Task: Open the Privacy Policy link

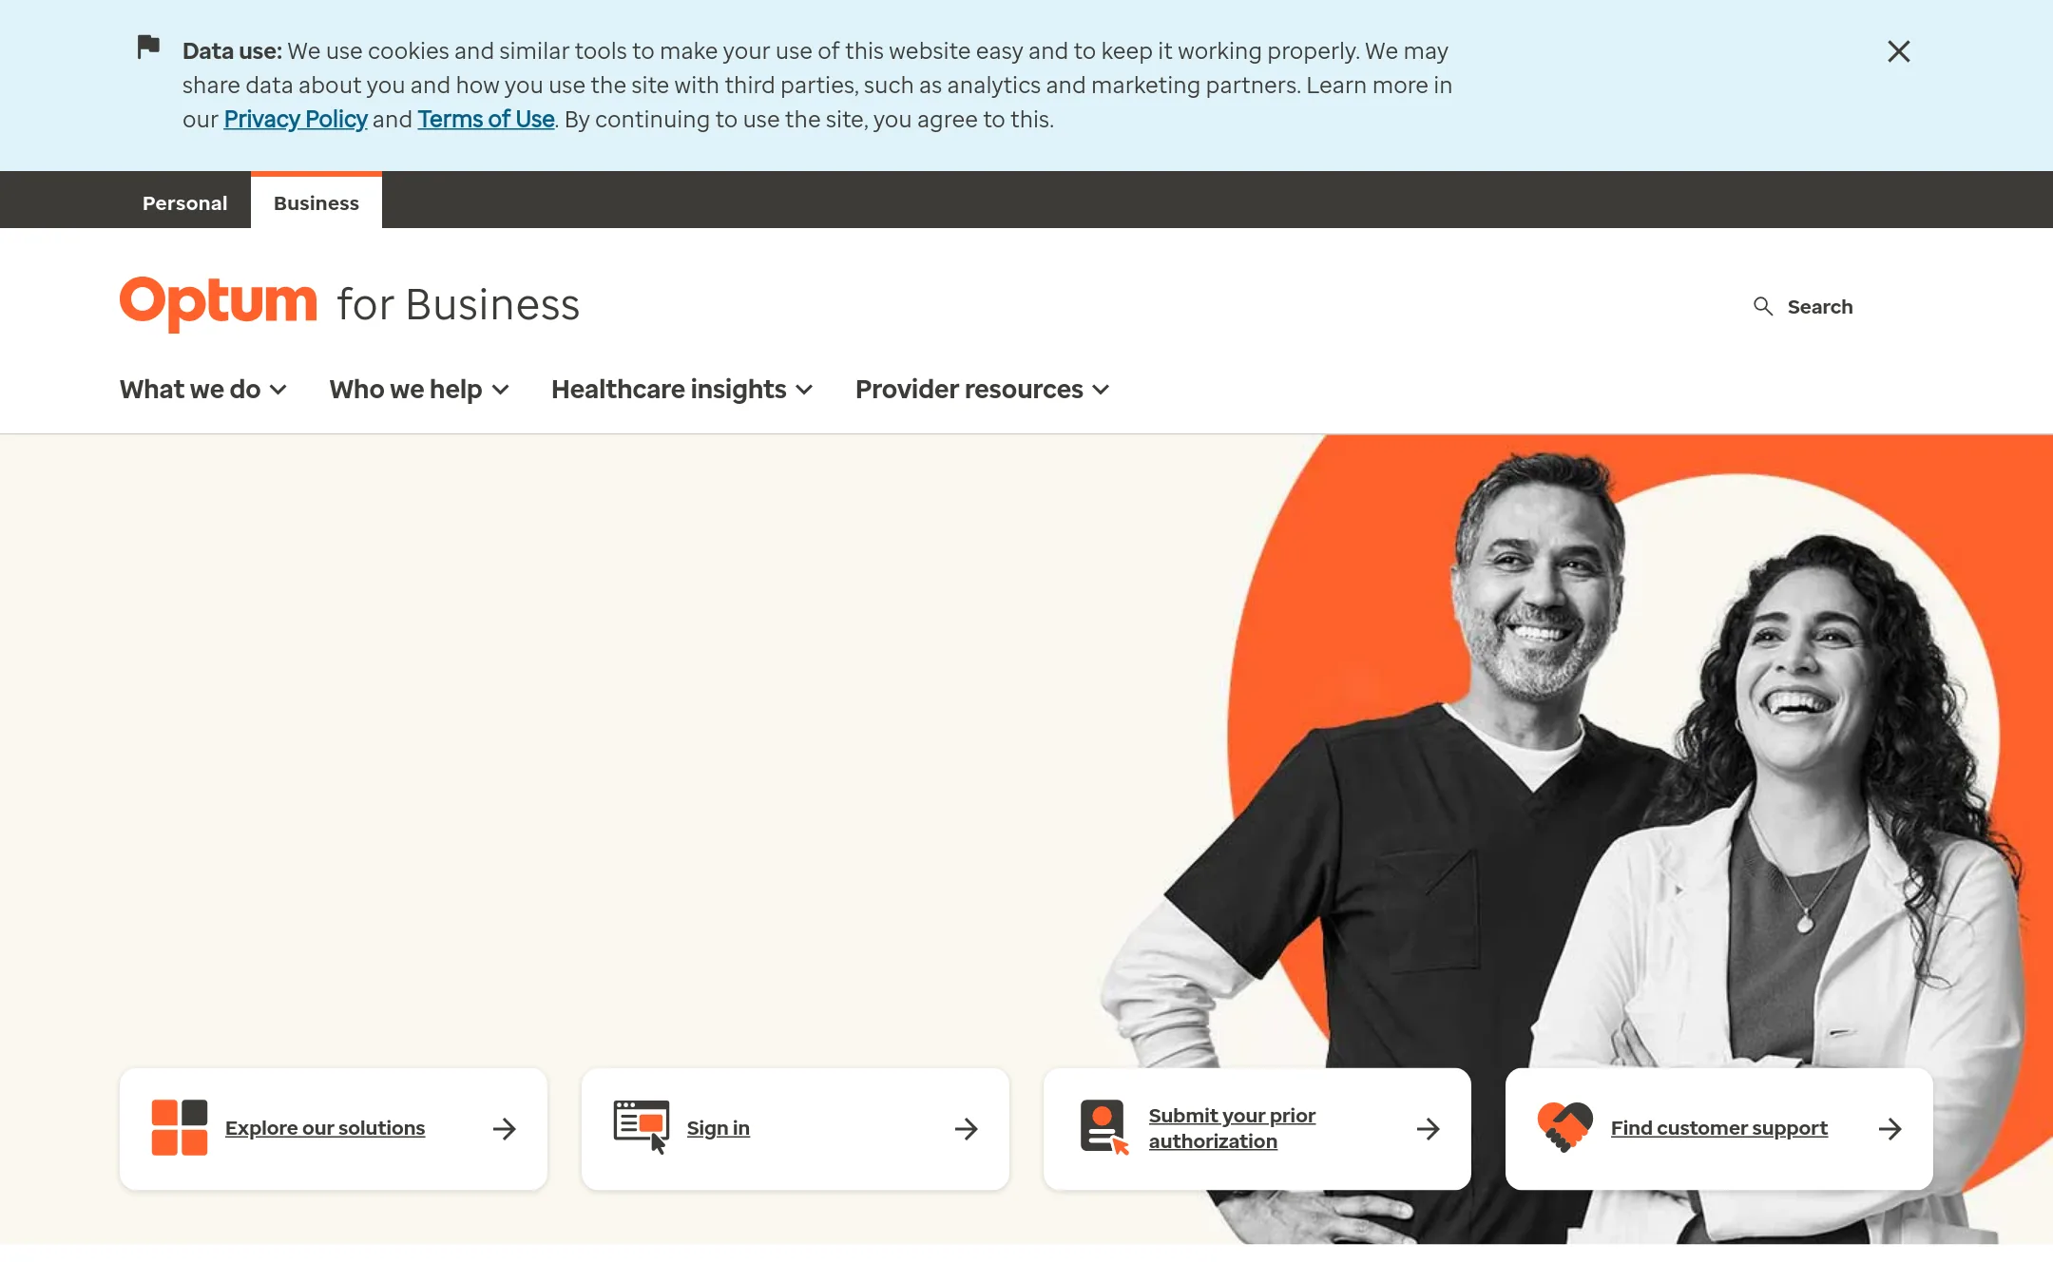Action: (296, 120)
